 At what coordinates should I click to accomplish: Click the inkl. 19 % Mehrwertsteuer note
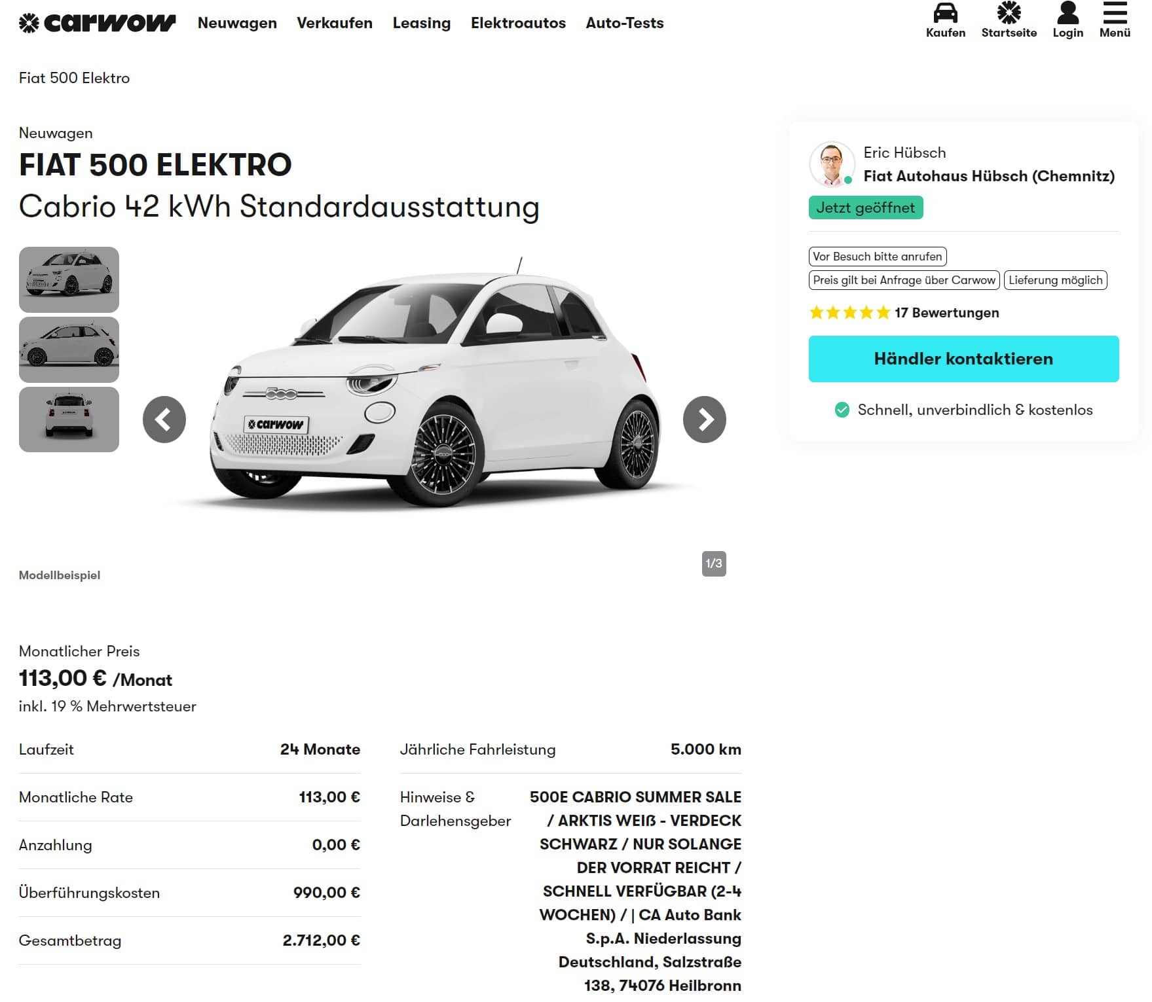[107, 706]
